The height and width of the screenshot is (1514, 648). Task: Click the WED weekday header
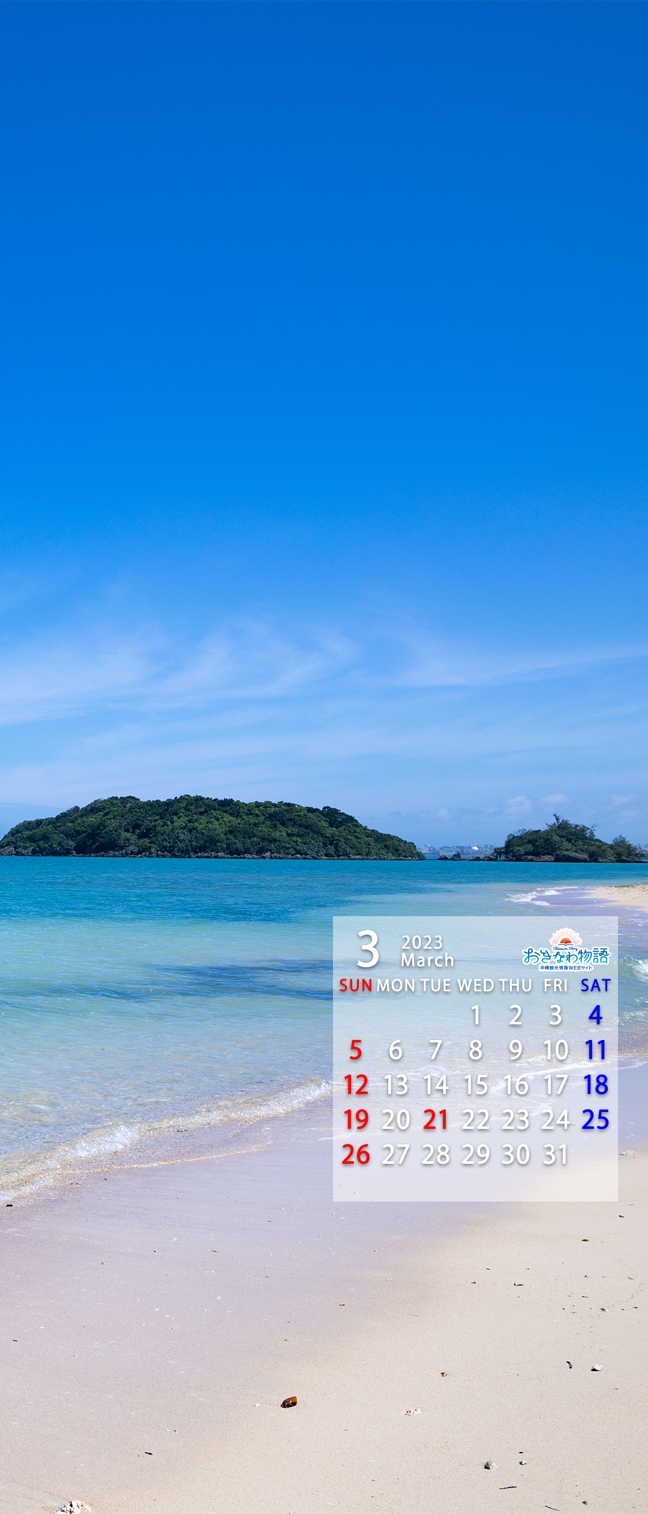(x=476, y=985)
